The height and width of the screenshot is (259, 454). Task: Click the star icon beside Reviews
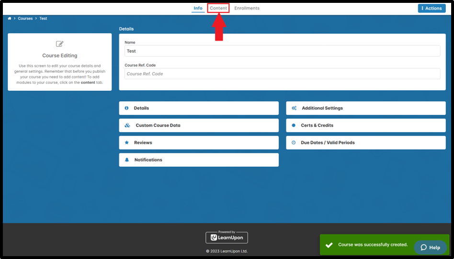tap(126, 142)
